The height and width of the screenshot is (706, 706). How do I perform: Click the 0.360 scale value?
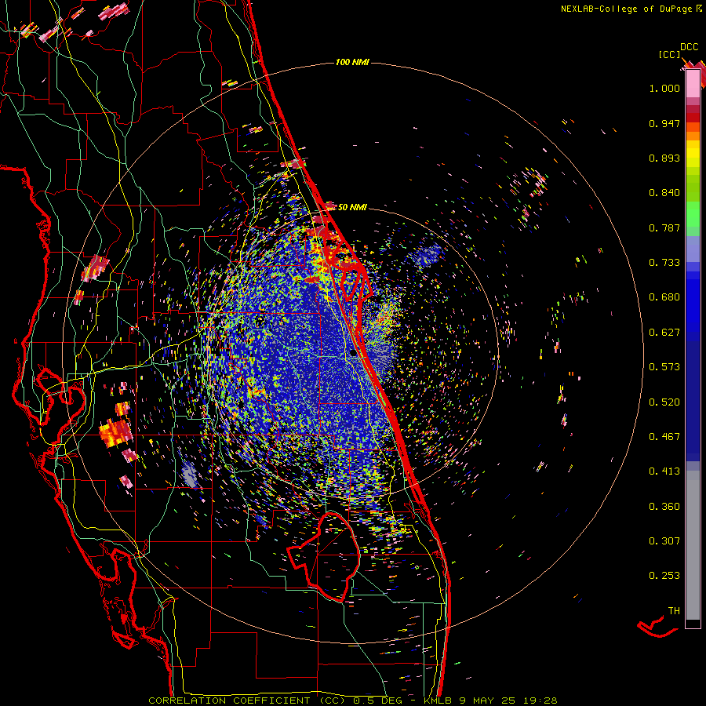click(664, 507)
